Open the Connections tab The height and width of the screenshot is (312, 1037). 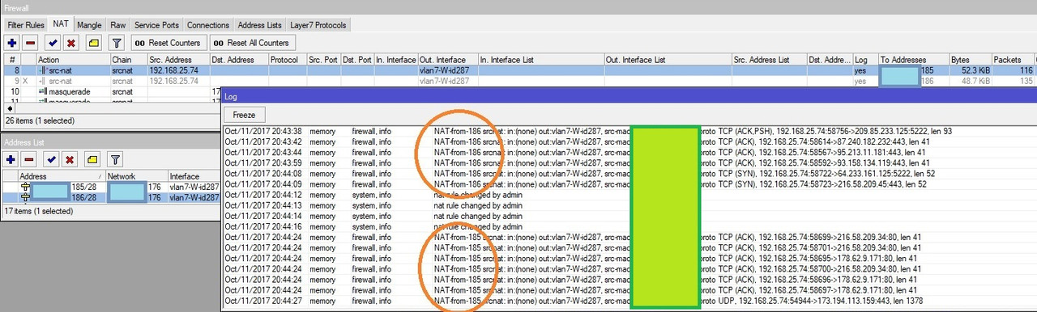(208, 25)
